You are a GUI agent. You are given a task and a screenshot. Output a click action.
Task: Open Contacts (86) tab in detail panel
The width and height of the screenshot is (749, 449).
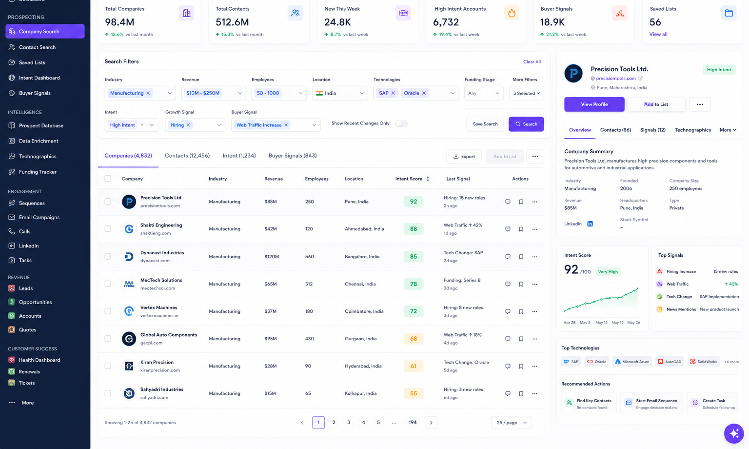(615, 130)
